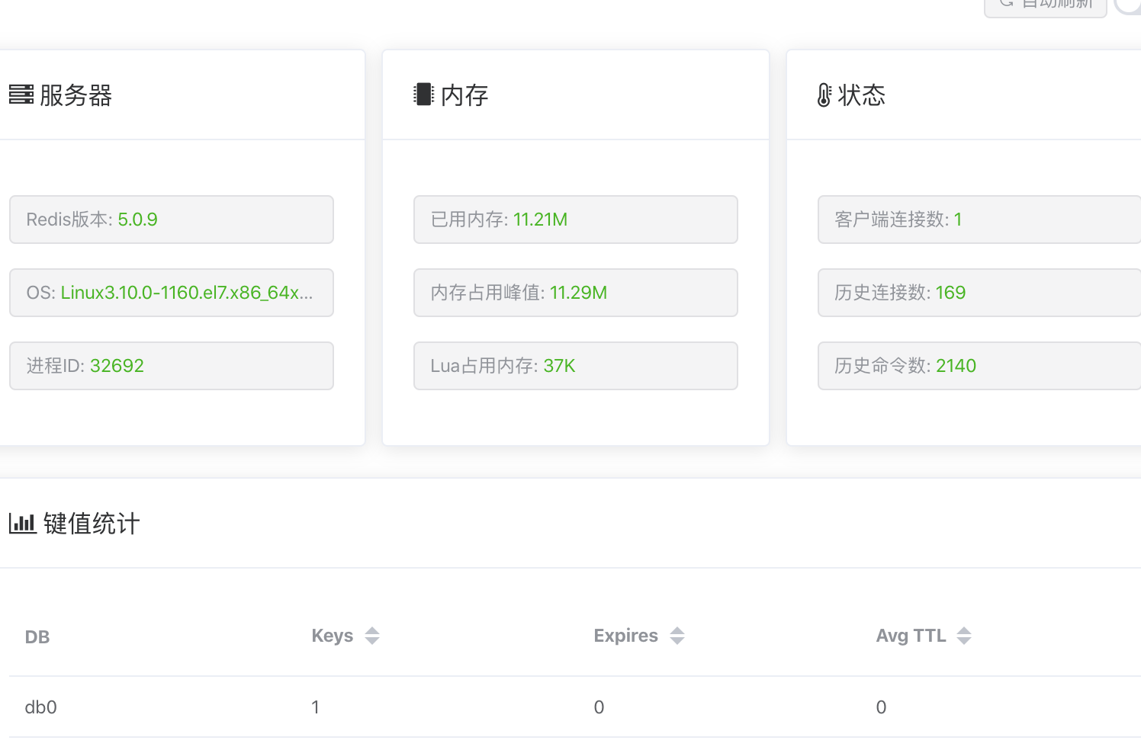The height and width of the screenshot is (750, 1141).
Task: Click the 历史连接数 169 tag
Action: point(979,293)
